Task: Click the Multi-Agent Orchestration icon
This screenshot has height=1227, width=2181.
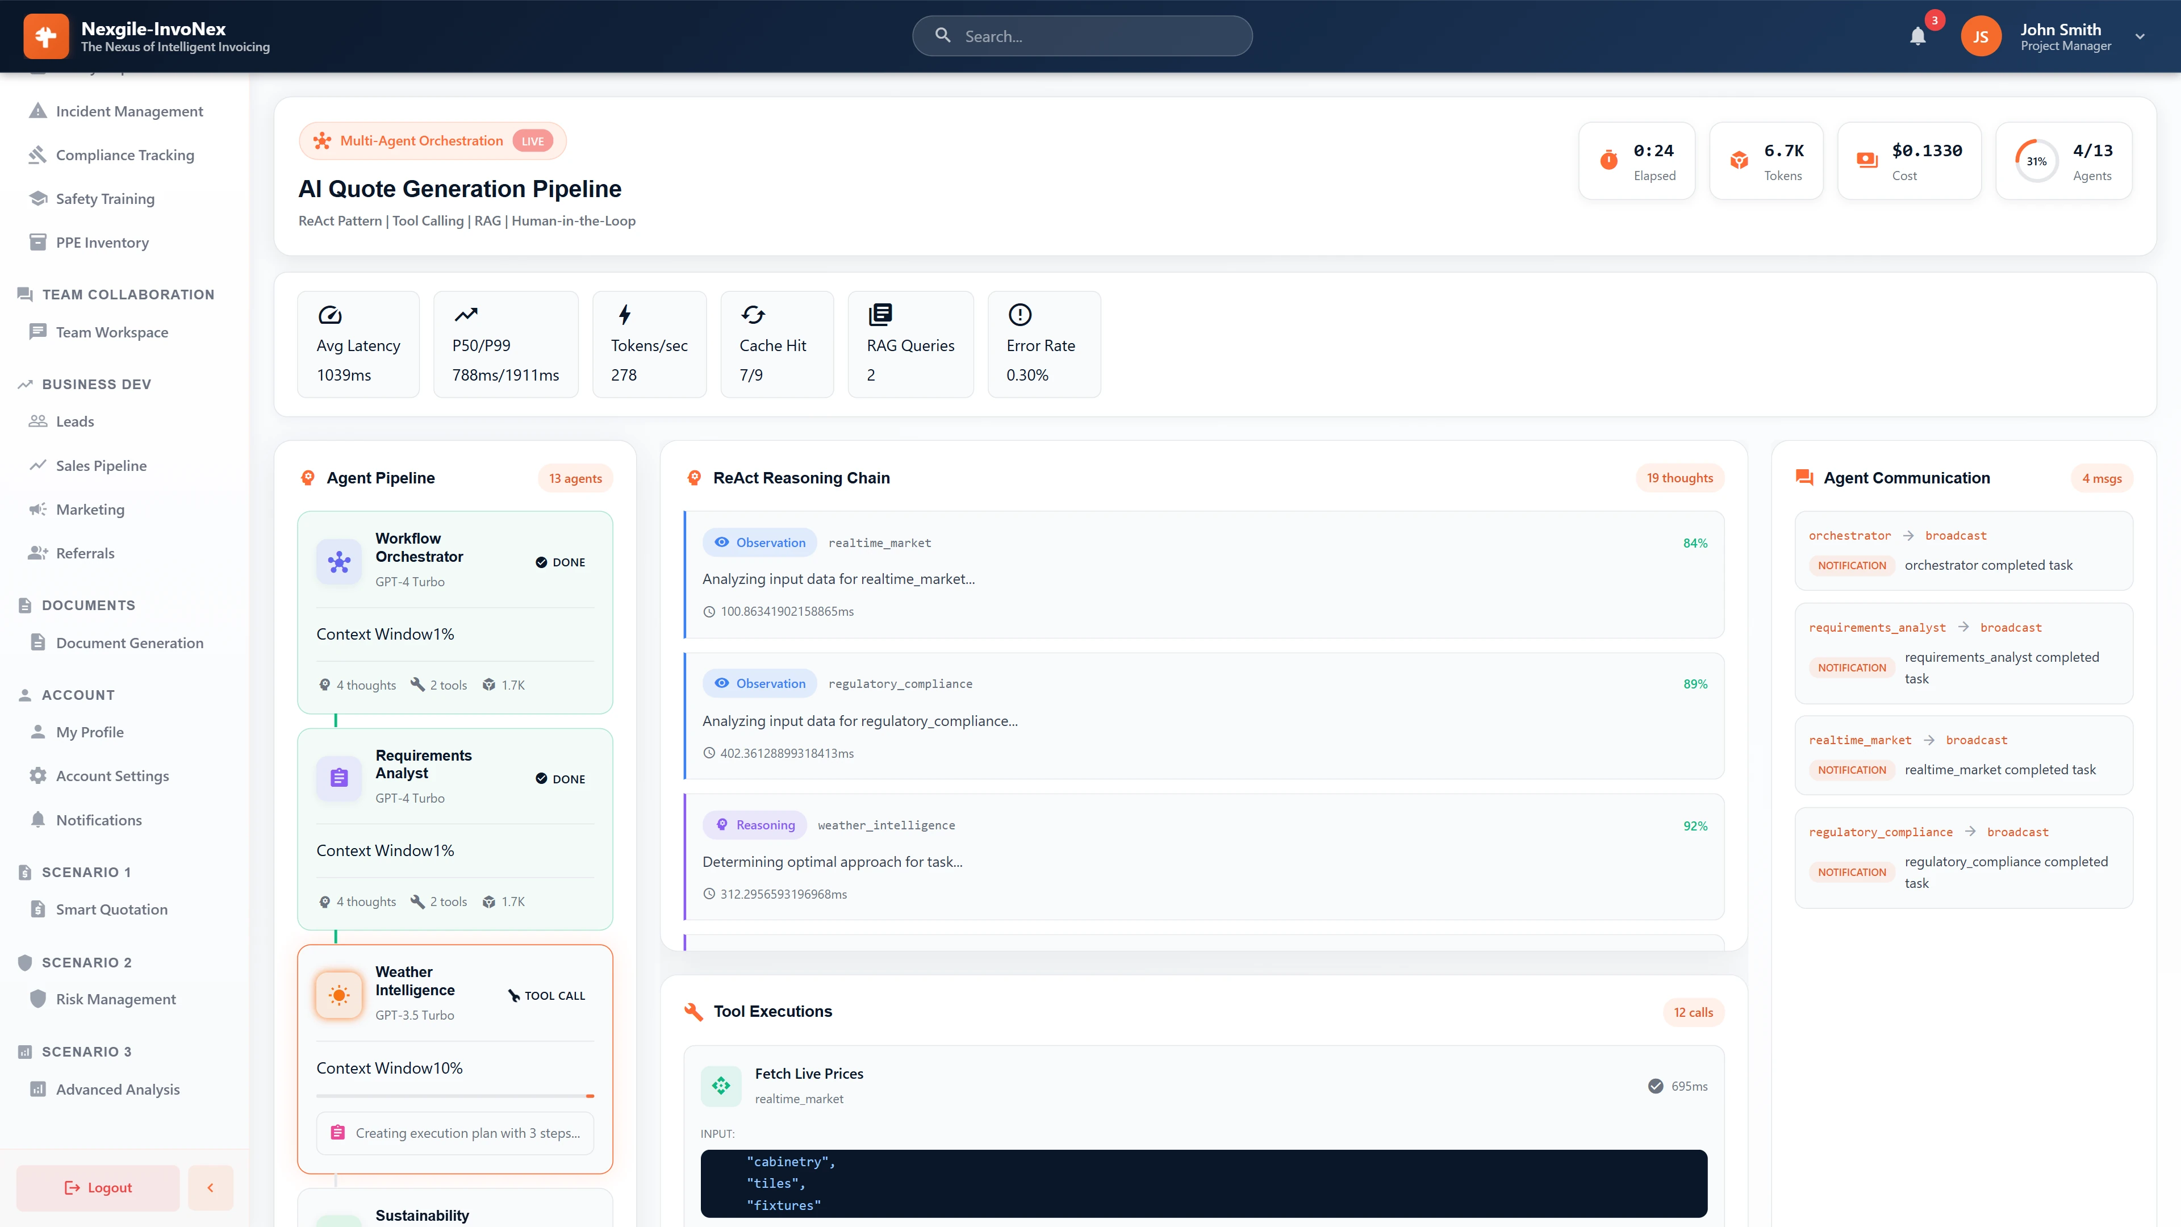Action: [x=321, y=140]
